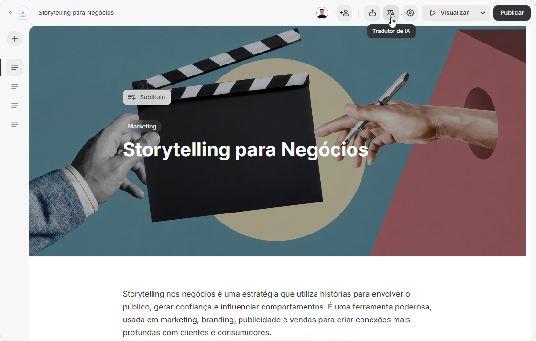Select the fourth lesson in sidebar outline
The width and height of the screenshot is (536, 341).
15,124
